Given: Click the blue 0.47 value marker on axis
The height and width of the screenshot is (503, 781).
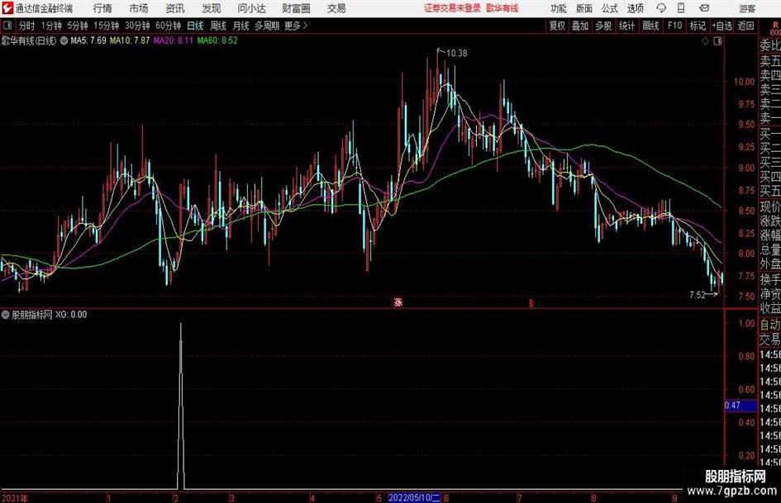Looking at the screenshot, I should pyautogui.click(x=741, y=406).
